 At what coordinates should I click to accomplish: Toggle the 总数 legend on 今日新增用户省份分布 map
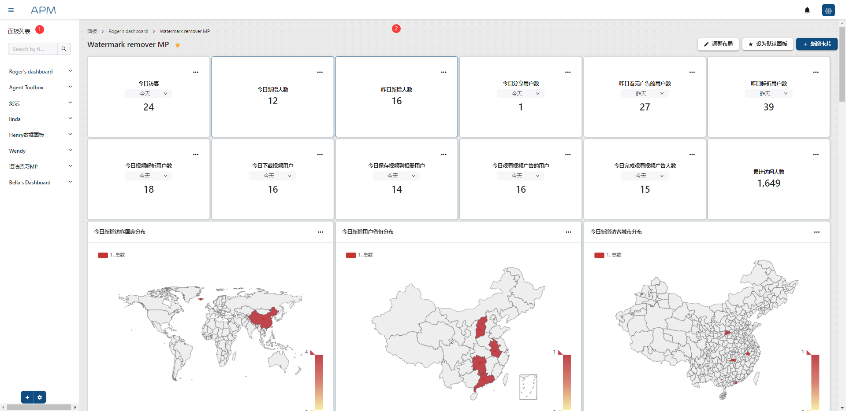pyautogui.click(x=359, y=255)
